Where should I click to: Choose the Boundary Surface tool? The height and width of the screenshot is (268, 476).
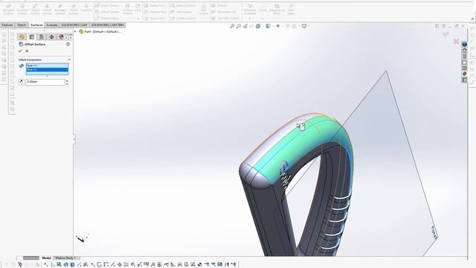60,10
